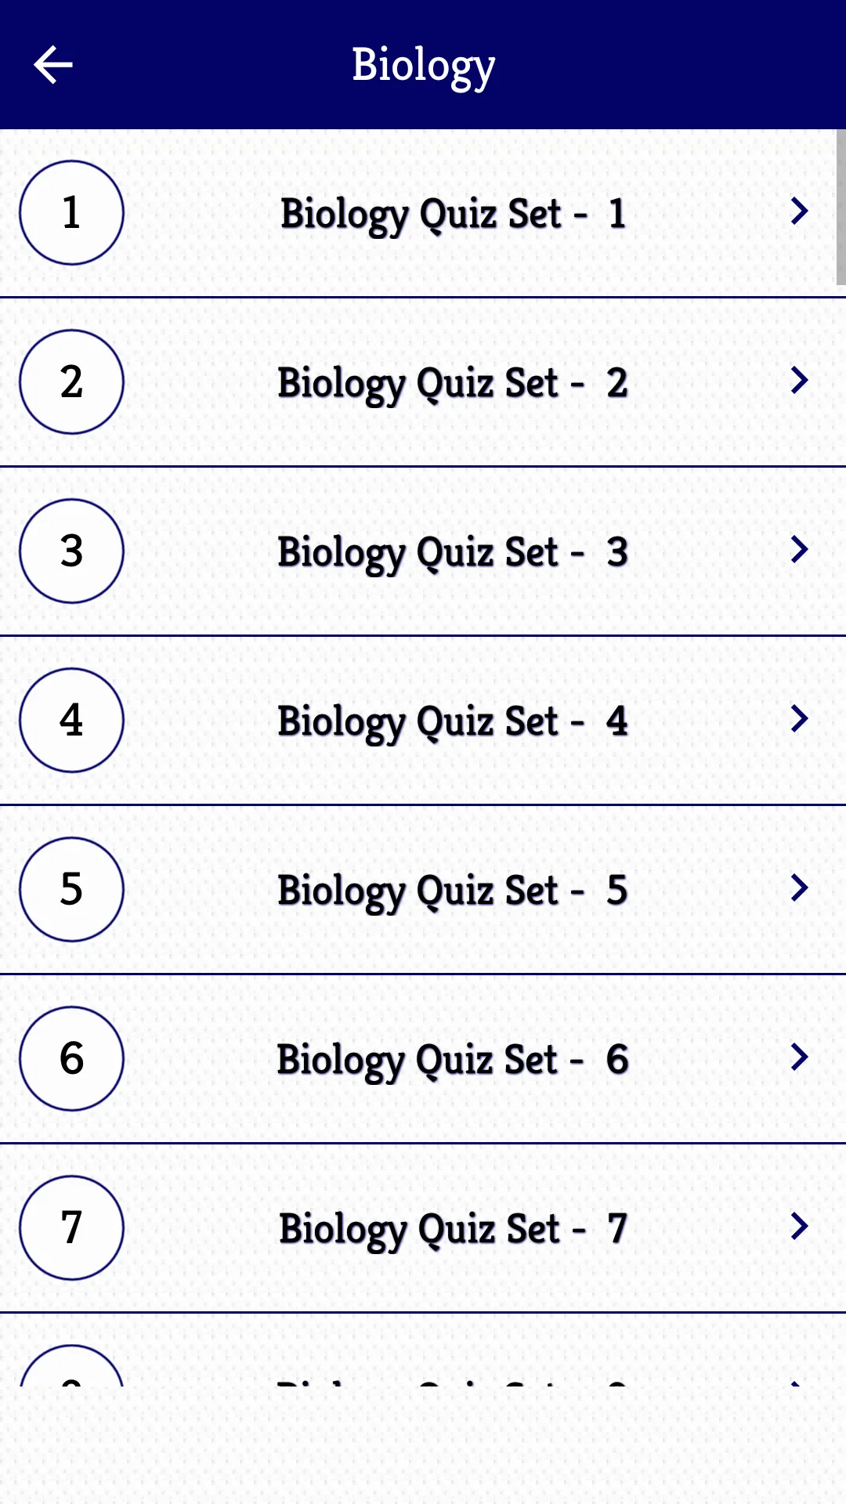Viewport: 846px width, 1504px height.
Task: Select Biology Quiz Set - 1 label
Action: click(454, 215)
